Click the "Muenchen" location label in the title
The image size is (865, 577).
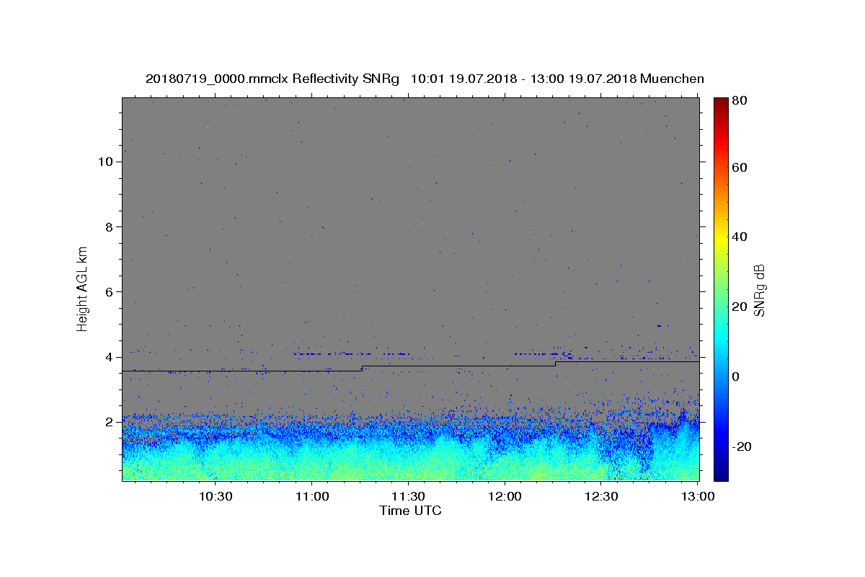[672, 79]
